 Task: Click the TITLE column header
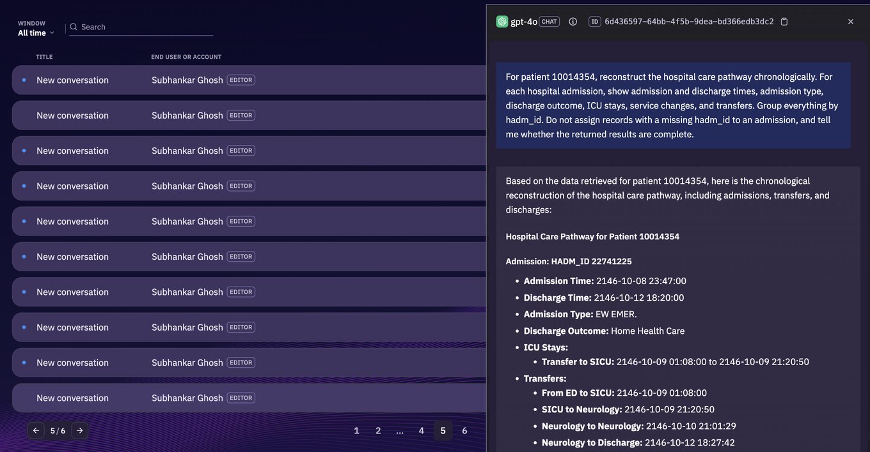[x=45, y=57]
